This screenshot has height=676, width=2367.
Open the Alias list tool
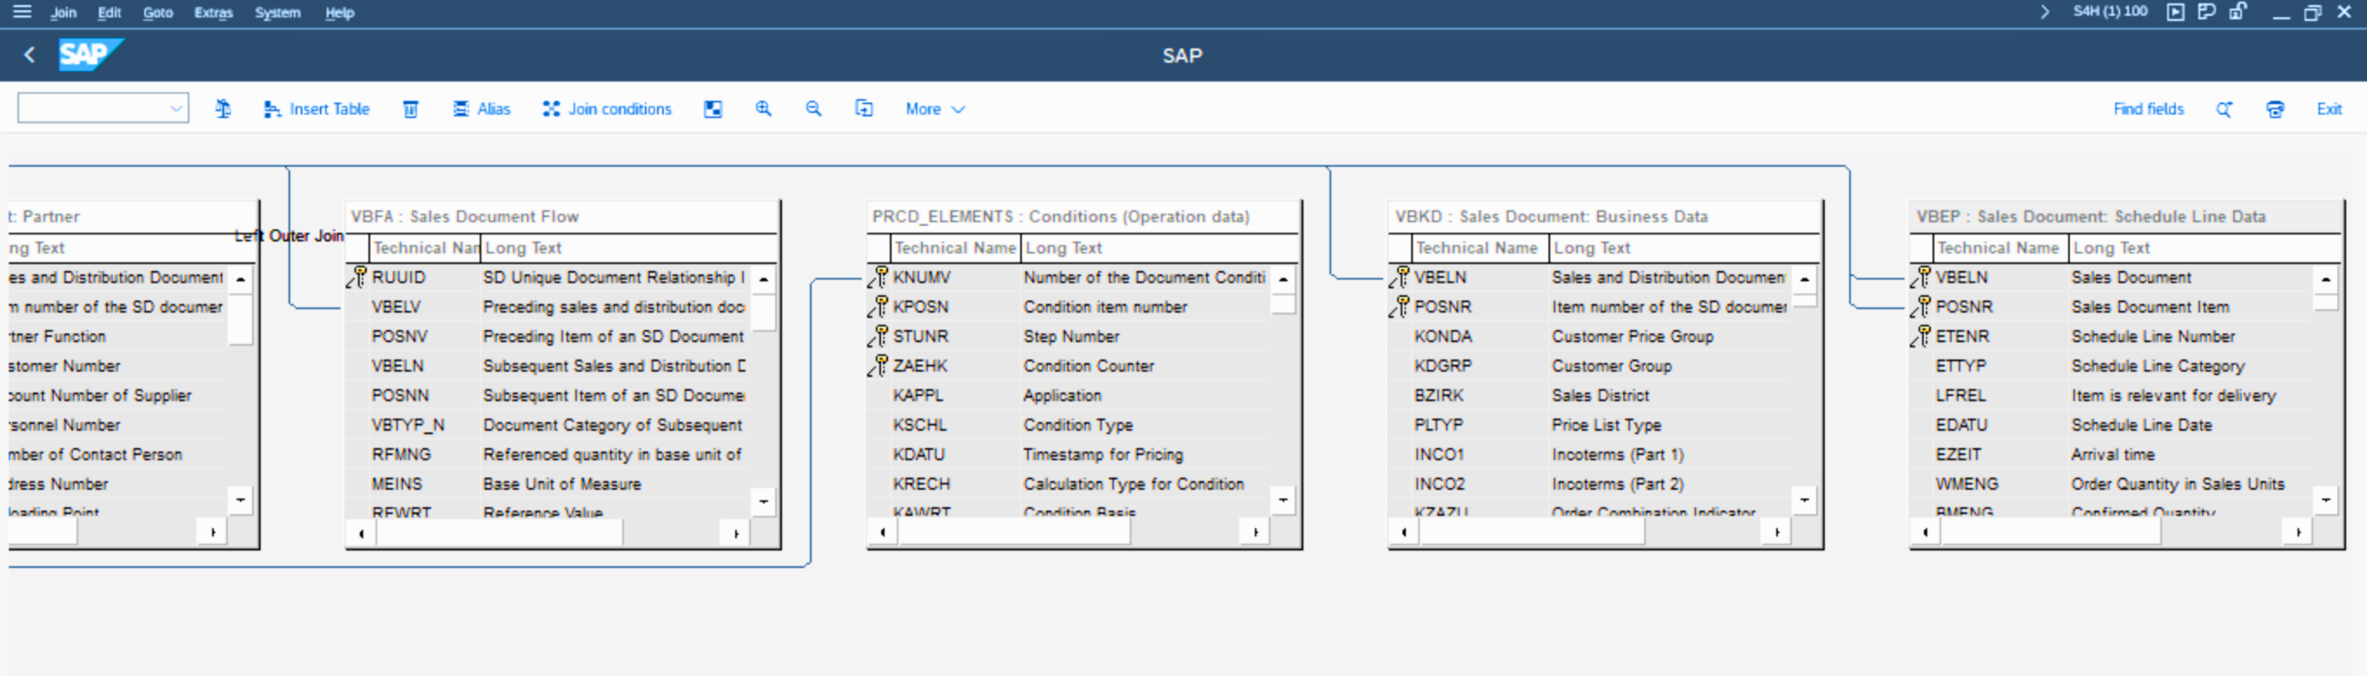click(482, 110)
